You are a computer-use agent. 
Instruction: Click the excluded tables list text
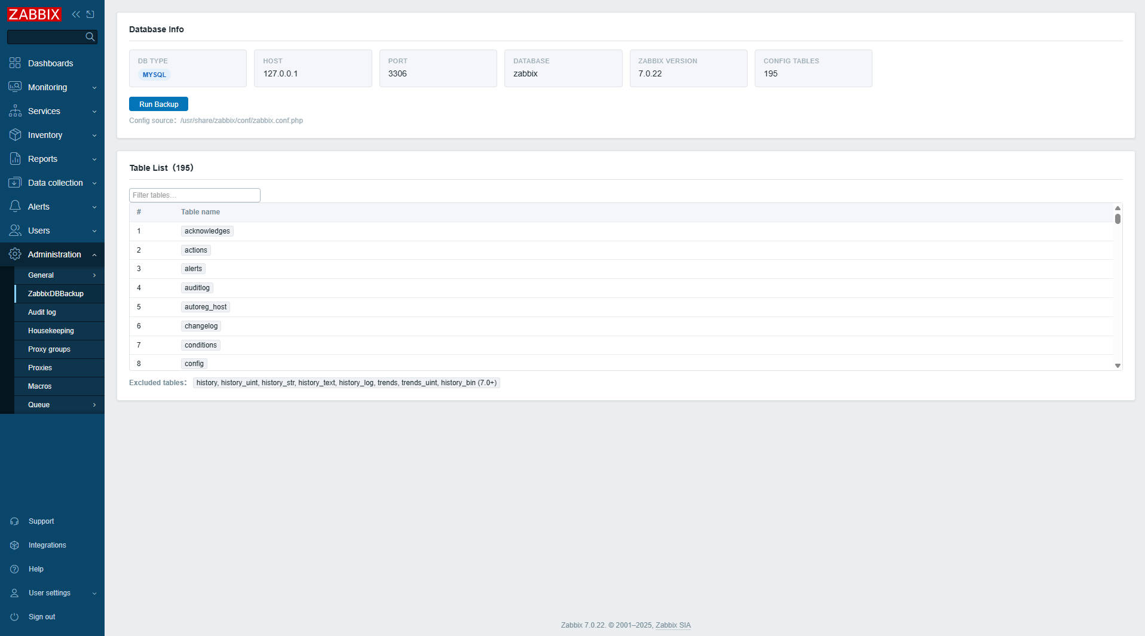click(x=346, y=383)
